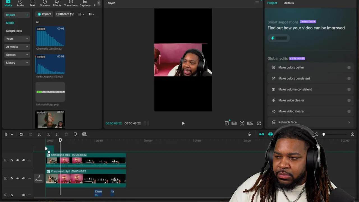Select the kick social logo.png thumbnail
The width and height of the screenshot is (359, 202).
(x=50, y=92)
